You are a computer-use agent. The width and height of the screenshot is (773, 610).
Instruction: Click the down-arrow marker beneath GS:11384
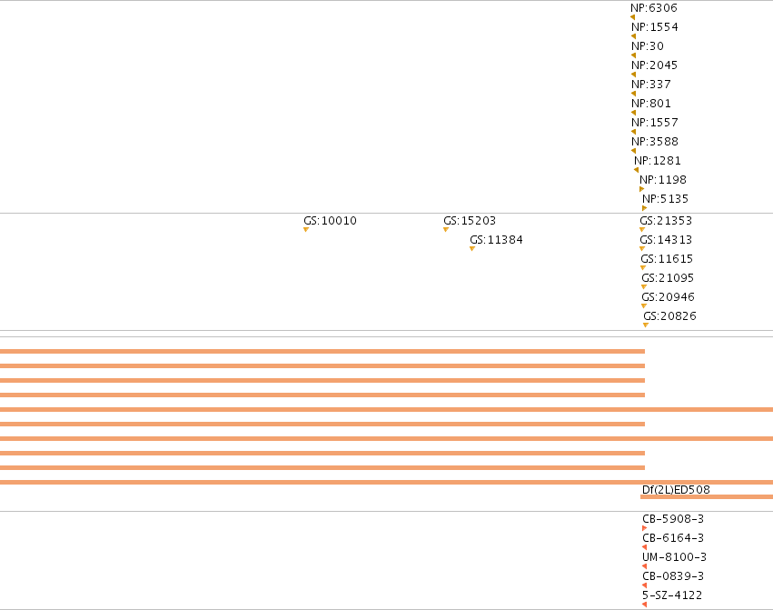click(472, 249)
